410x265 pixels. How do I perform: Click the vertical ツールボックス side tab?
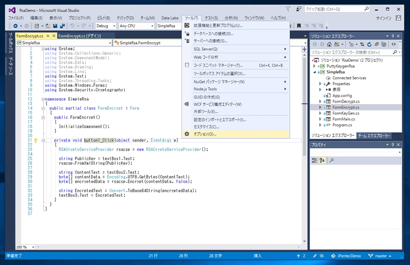(10, 43)
